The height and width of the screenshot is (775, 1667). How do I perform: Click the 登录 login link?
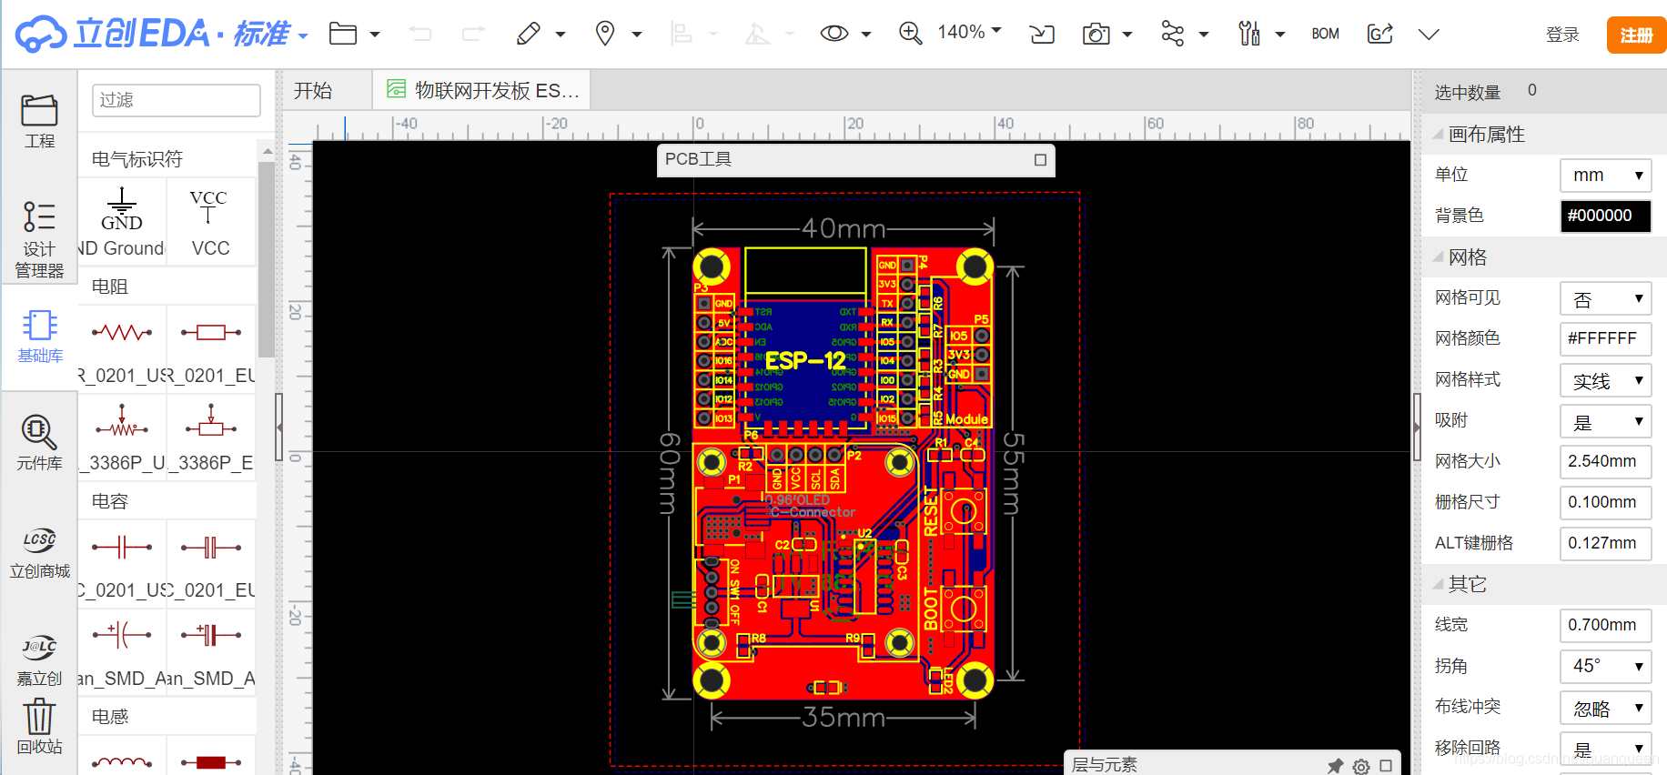(1562, 35)
